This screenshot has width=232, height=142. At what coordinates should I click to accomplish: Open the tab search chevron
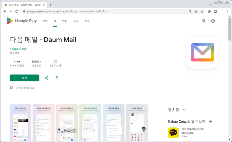point(210,5)
